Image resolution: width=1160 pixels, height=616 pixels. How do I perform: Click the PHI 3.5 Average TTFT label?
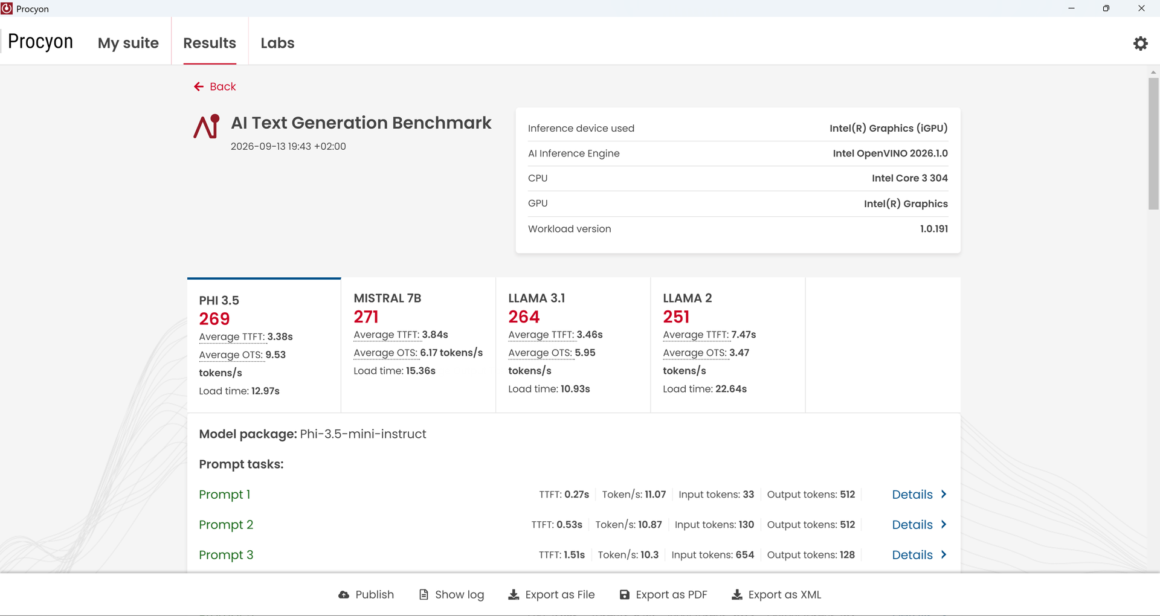(232, 336)
